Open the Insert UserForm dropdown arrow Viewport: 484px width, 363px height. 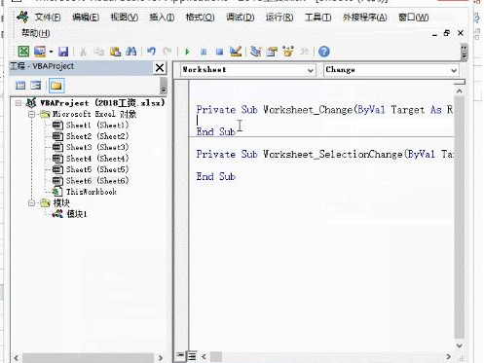pyautogui.click(x=51, y=52)
